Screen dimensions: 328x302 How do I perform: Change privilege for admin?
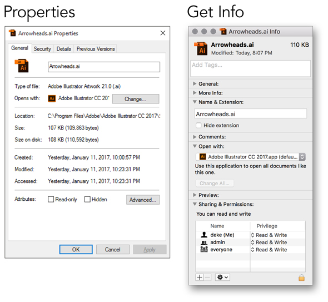tap(269, 242)
